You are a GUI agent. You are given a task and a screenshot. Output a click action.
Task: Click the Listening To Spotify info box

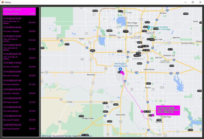point(168,110)
